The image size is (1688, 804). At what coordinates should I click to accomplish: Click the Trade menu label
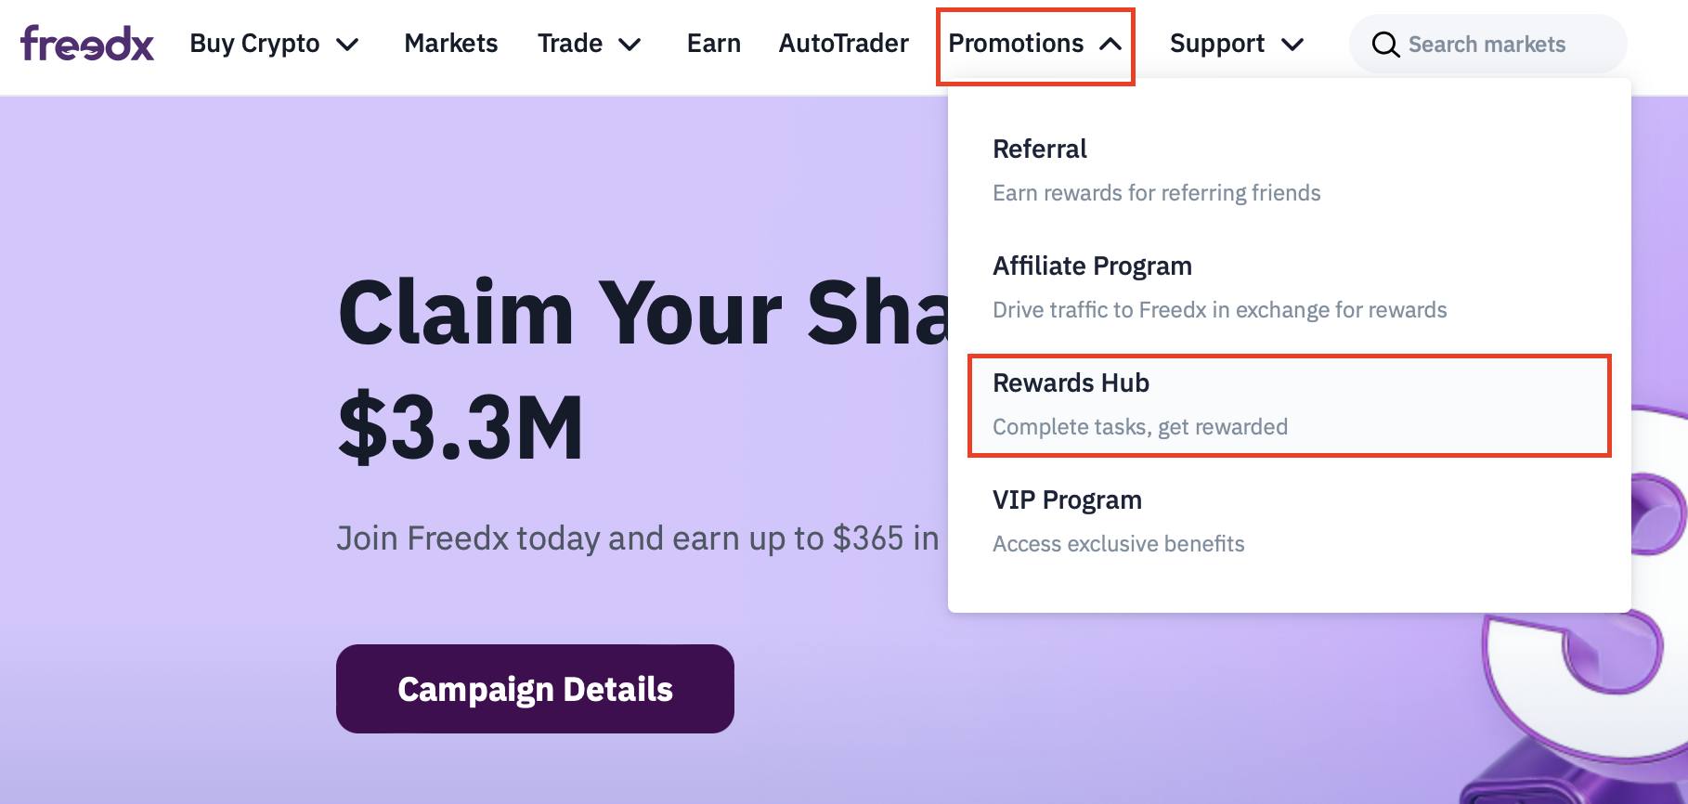pos(570,44)
